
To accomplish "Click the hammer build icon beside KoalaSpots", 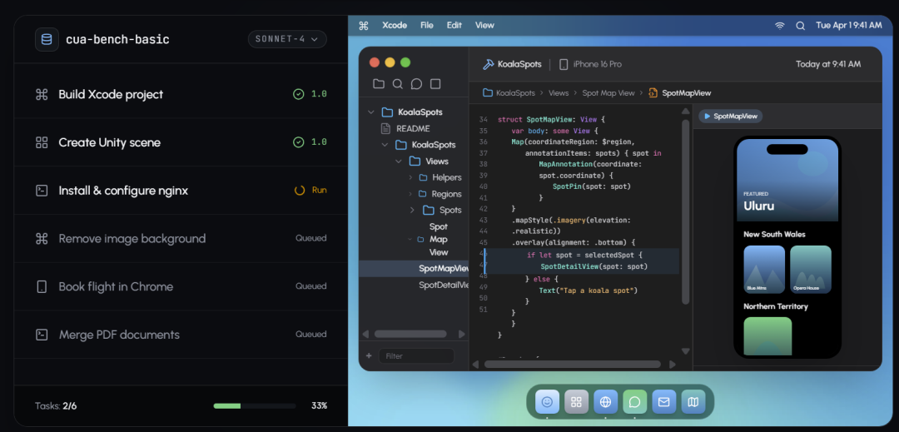I will (x=489, y=64).
